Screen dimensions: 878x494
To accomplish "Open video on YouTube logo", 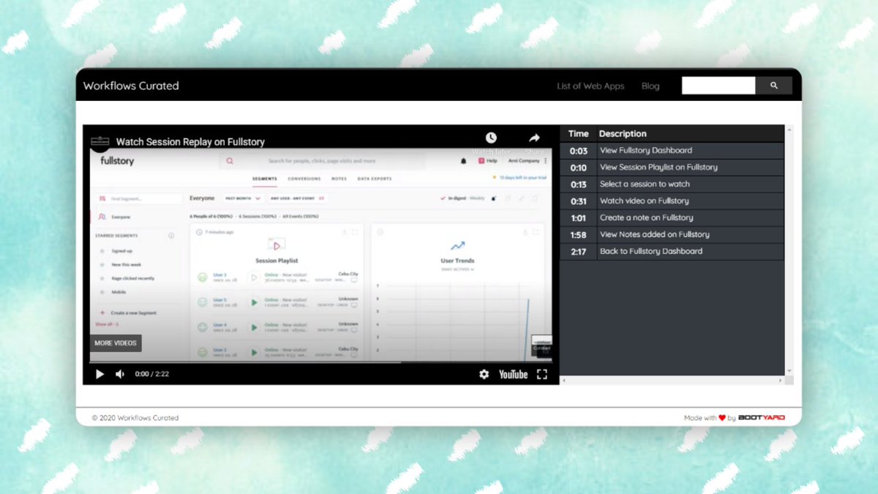I will coord(513,374).
